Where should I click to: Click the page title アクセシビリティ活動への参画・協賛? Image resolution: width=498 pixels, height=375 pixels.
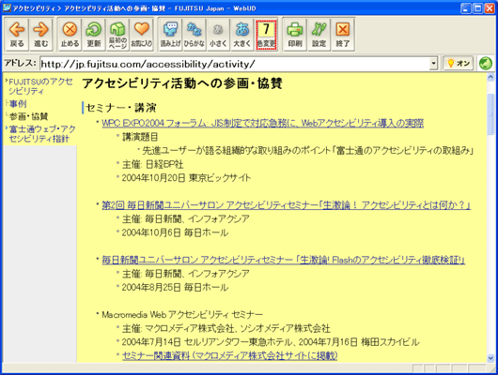point(182,83)
